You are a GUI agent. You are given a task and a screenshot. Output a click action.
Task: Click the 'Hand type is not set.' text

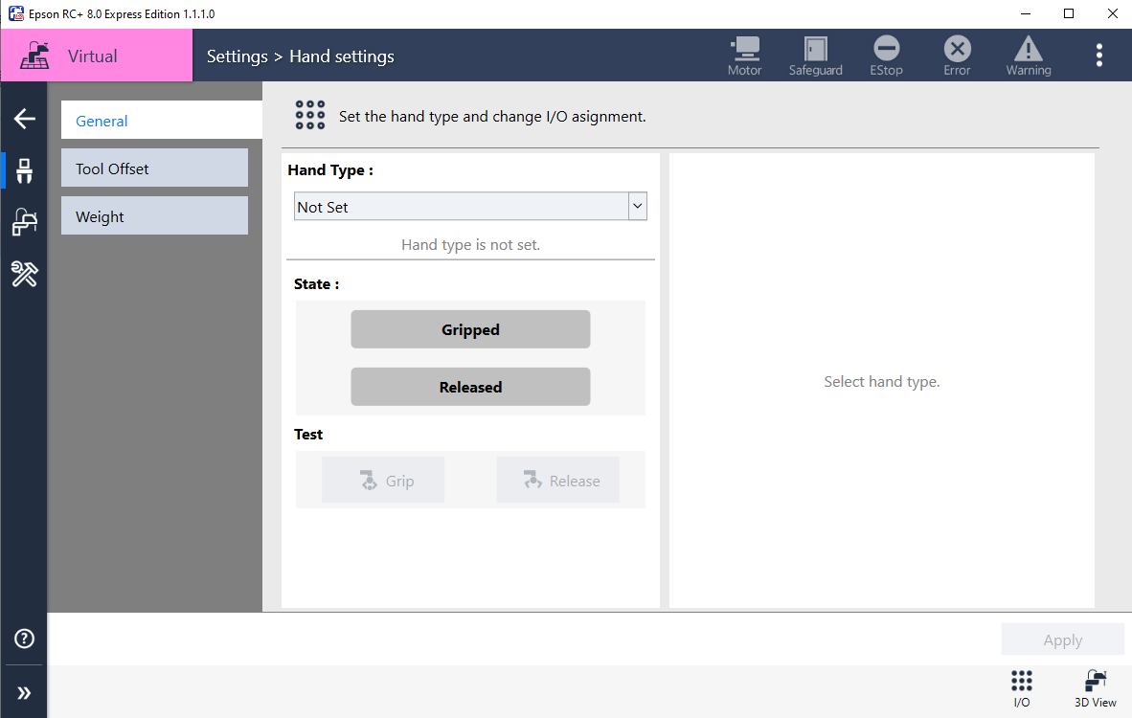pos(470,245)
